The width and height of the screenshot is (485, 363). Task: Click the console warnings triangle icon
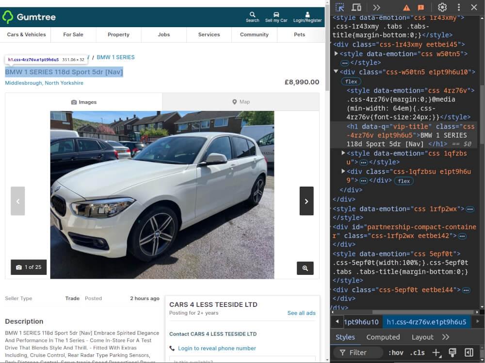406,8
